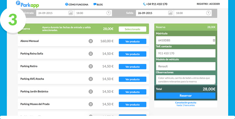
Task: Click info icon on Parking Retiro row
Action: [91, 66]
